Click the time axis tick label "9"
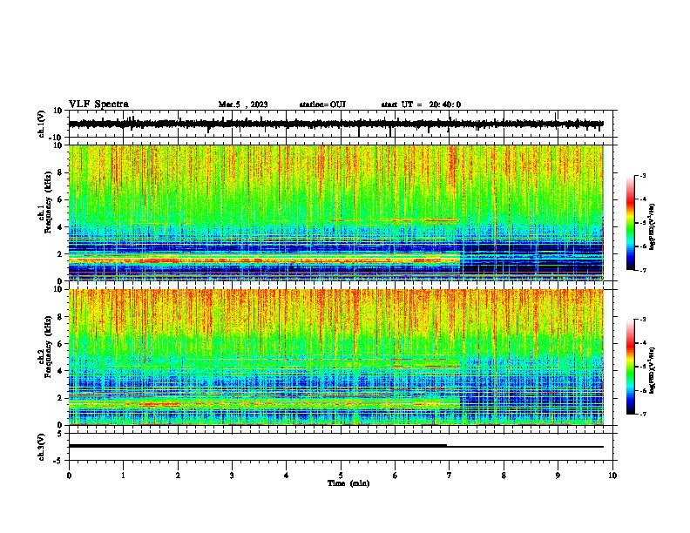The image size is (690, 533). coord(558,476)
